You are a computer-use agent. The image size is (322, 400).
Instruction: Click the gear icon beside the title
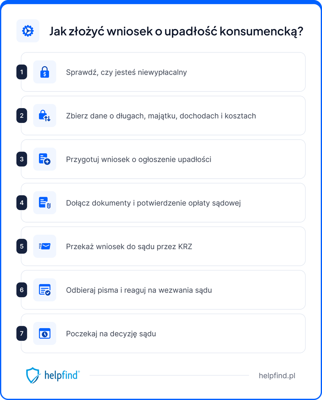click(x=28, y=31)
